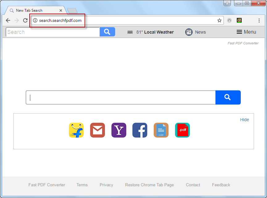Click the address bar URL

click(60, 20)
